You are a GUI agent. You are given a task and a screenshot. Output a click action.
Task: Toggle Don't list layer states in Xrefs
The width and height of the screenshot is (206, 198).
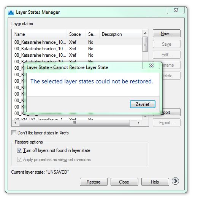point(14,133)
